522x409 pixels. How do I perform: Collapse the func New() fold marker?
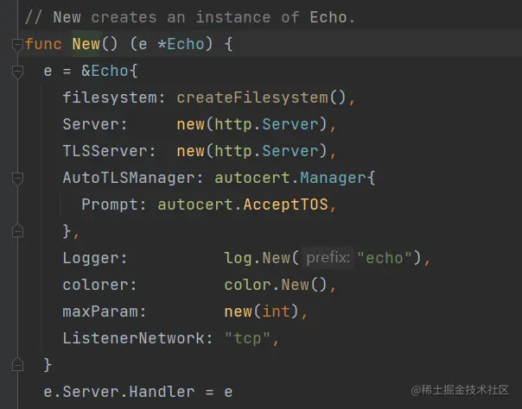point(18,44)
